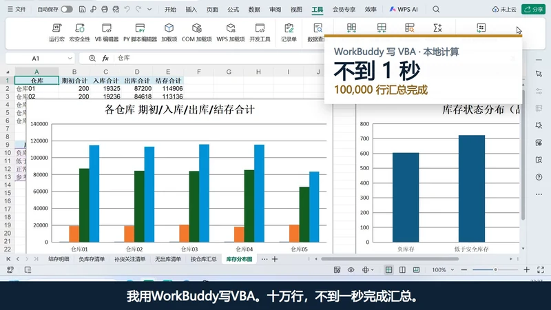Switch to the 负库存清单 sheet
The width and height of the screenshot is (551, 310).
(92, 259)
